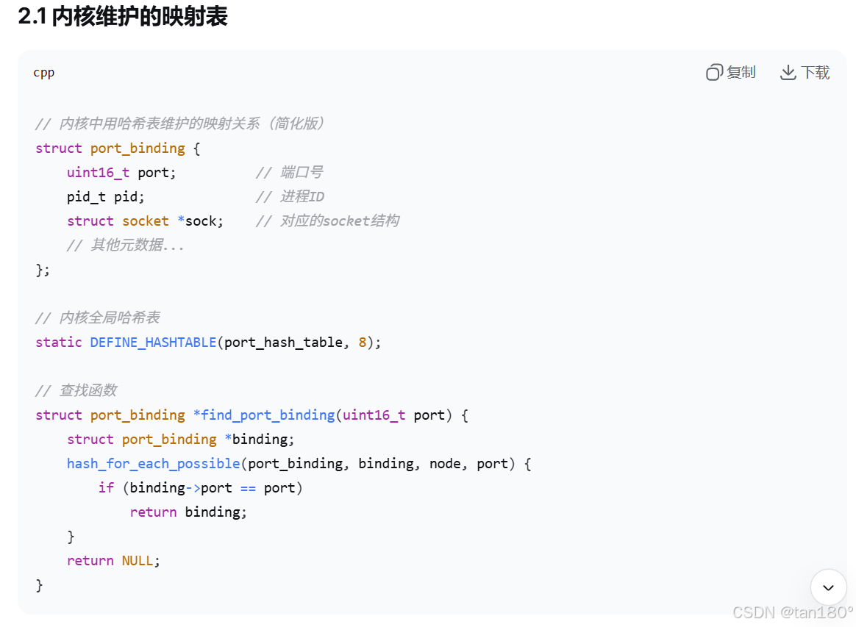Click the if (binding->port == port) line

[x=200, y=488]
